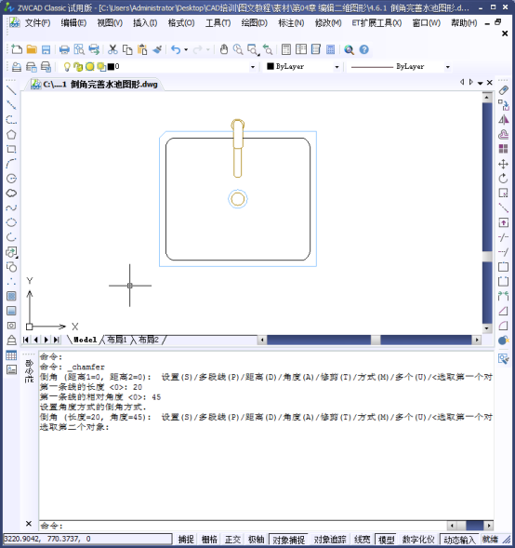Open the Help question mark icon
This screenshot has height=548, width=515.
tap(363, 49)
